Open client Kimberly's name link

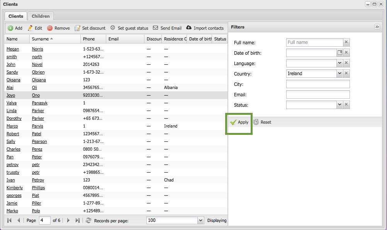[15, 188]
